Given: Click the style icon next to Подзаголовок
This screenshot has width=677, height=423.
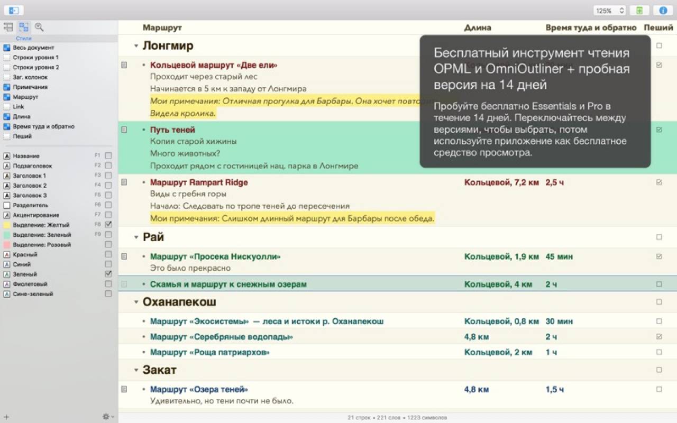Looking at the screenshot, I should point(7,165).
